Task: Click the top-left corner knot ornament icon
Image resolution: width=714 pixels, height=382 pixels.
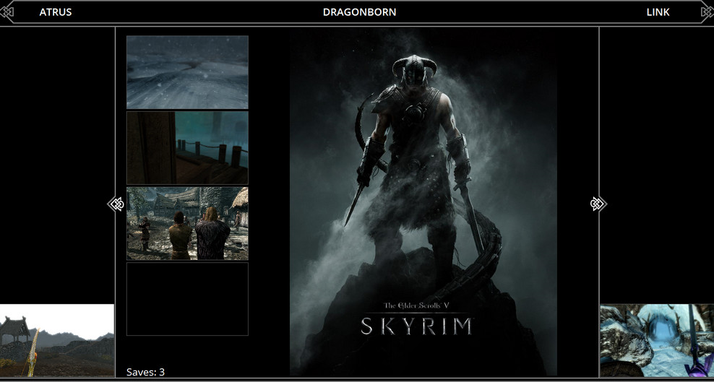Action: [x=7, y=12]
